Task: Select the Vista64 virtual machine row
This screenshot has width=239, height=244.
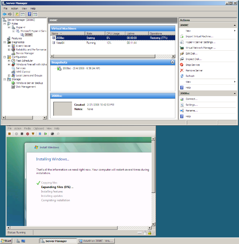Action: (113, 43)
